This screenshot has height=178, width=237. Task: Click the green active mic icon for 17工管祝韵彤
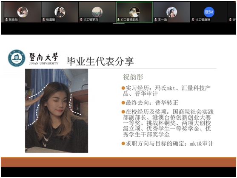118,20
